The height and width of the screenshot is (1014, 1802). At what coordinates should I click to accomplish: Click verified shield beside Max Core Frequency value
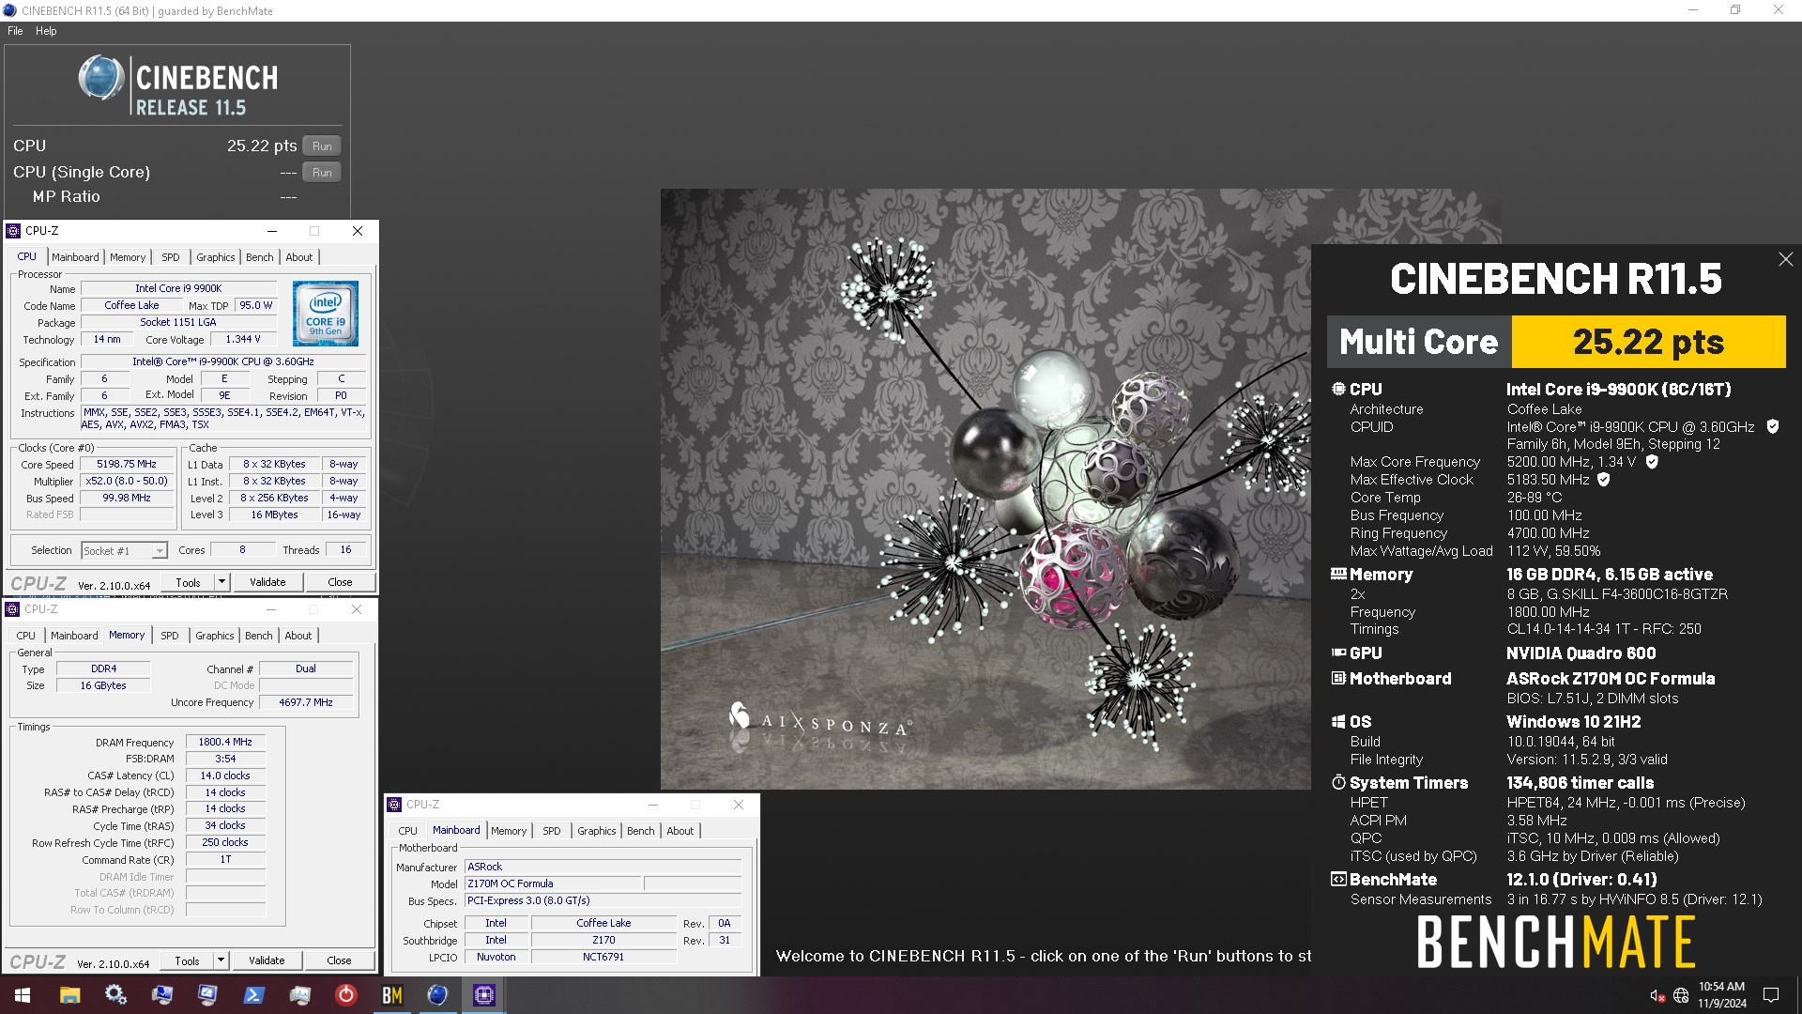[x=1652, y=462]
